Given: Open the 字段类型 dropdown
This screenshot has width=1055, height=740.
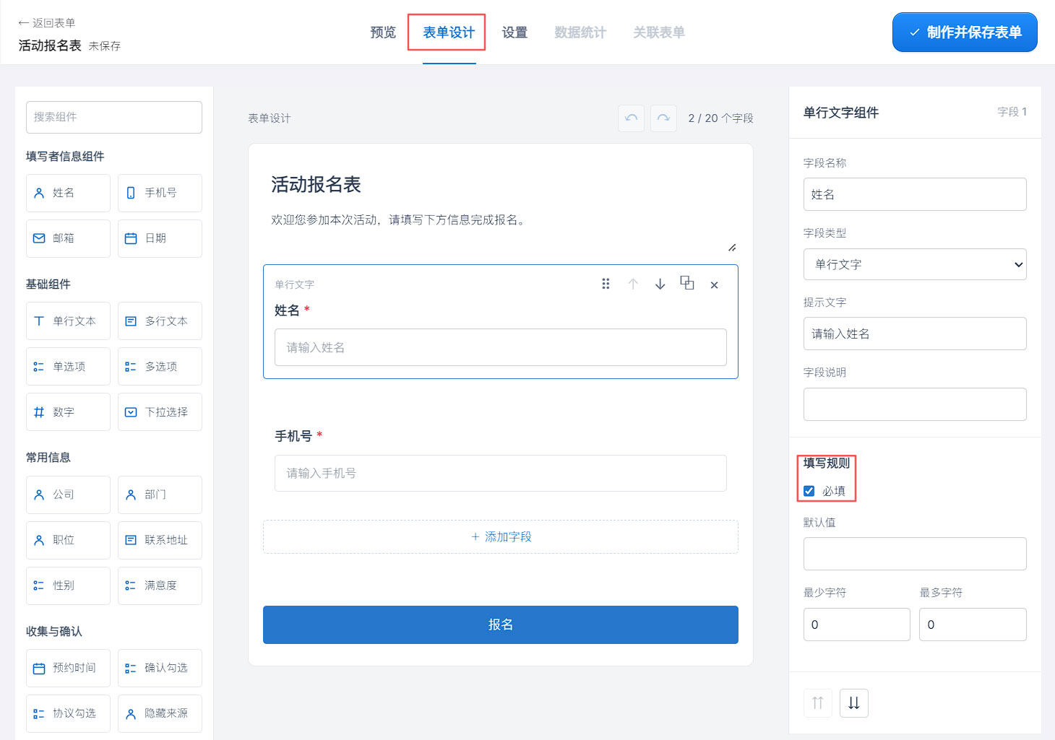Looking at the screenshot, I should (915, 264).
